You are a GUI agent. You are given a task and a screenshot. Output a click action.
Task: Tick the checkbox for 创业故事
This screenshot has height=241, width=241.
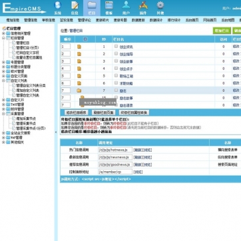point(116,61)
